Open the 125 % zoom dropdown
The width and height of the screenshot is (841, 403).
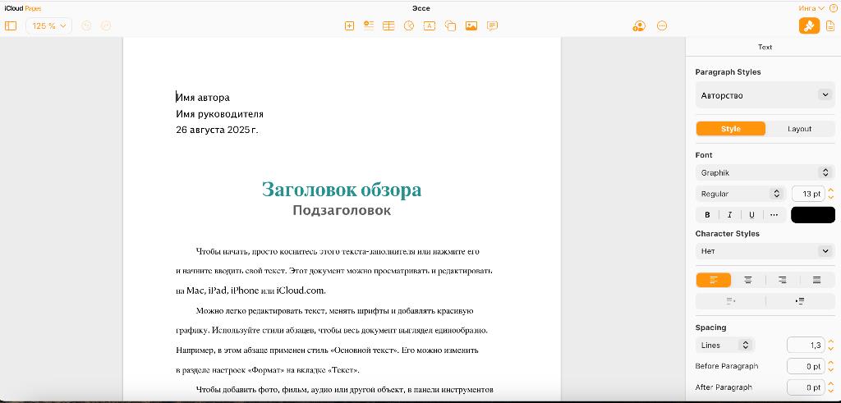(48, 25)
